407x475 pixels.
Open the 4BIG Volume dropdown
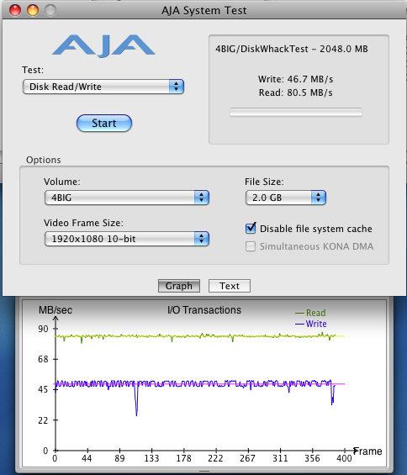[x=127, y=198]
